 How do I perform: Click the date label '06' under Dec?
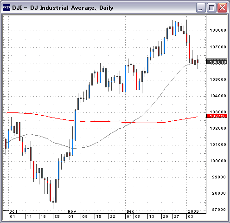[137, 216]
